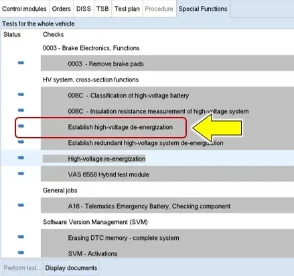Screen dimensions: 294x276
Task: Click status icon for Classification of high-voltage battery
Action: click(x=21, y=94)
